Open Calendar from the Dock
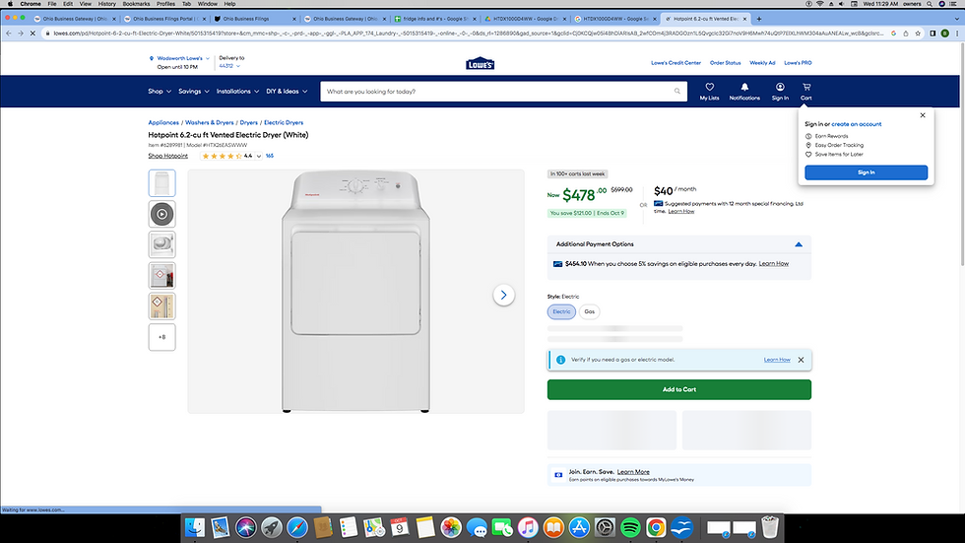 400,527
